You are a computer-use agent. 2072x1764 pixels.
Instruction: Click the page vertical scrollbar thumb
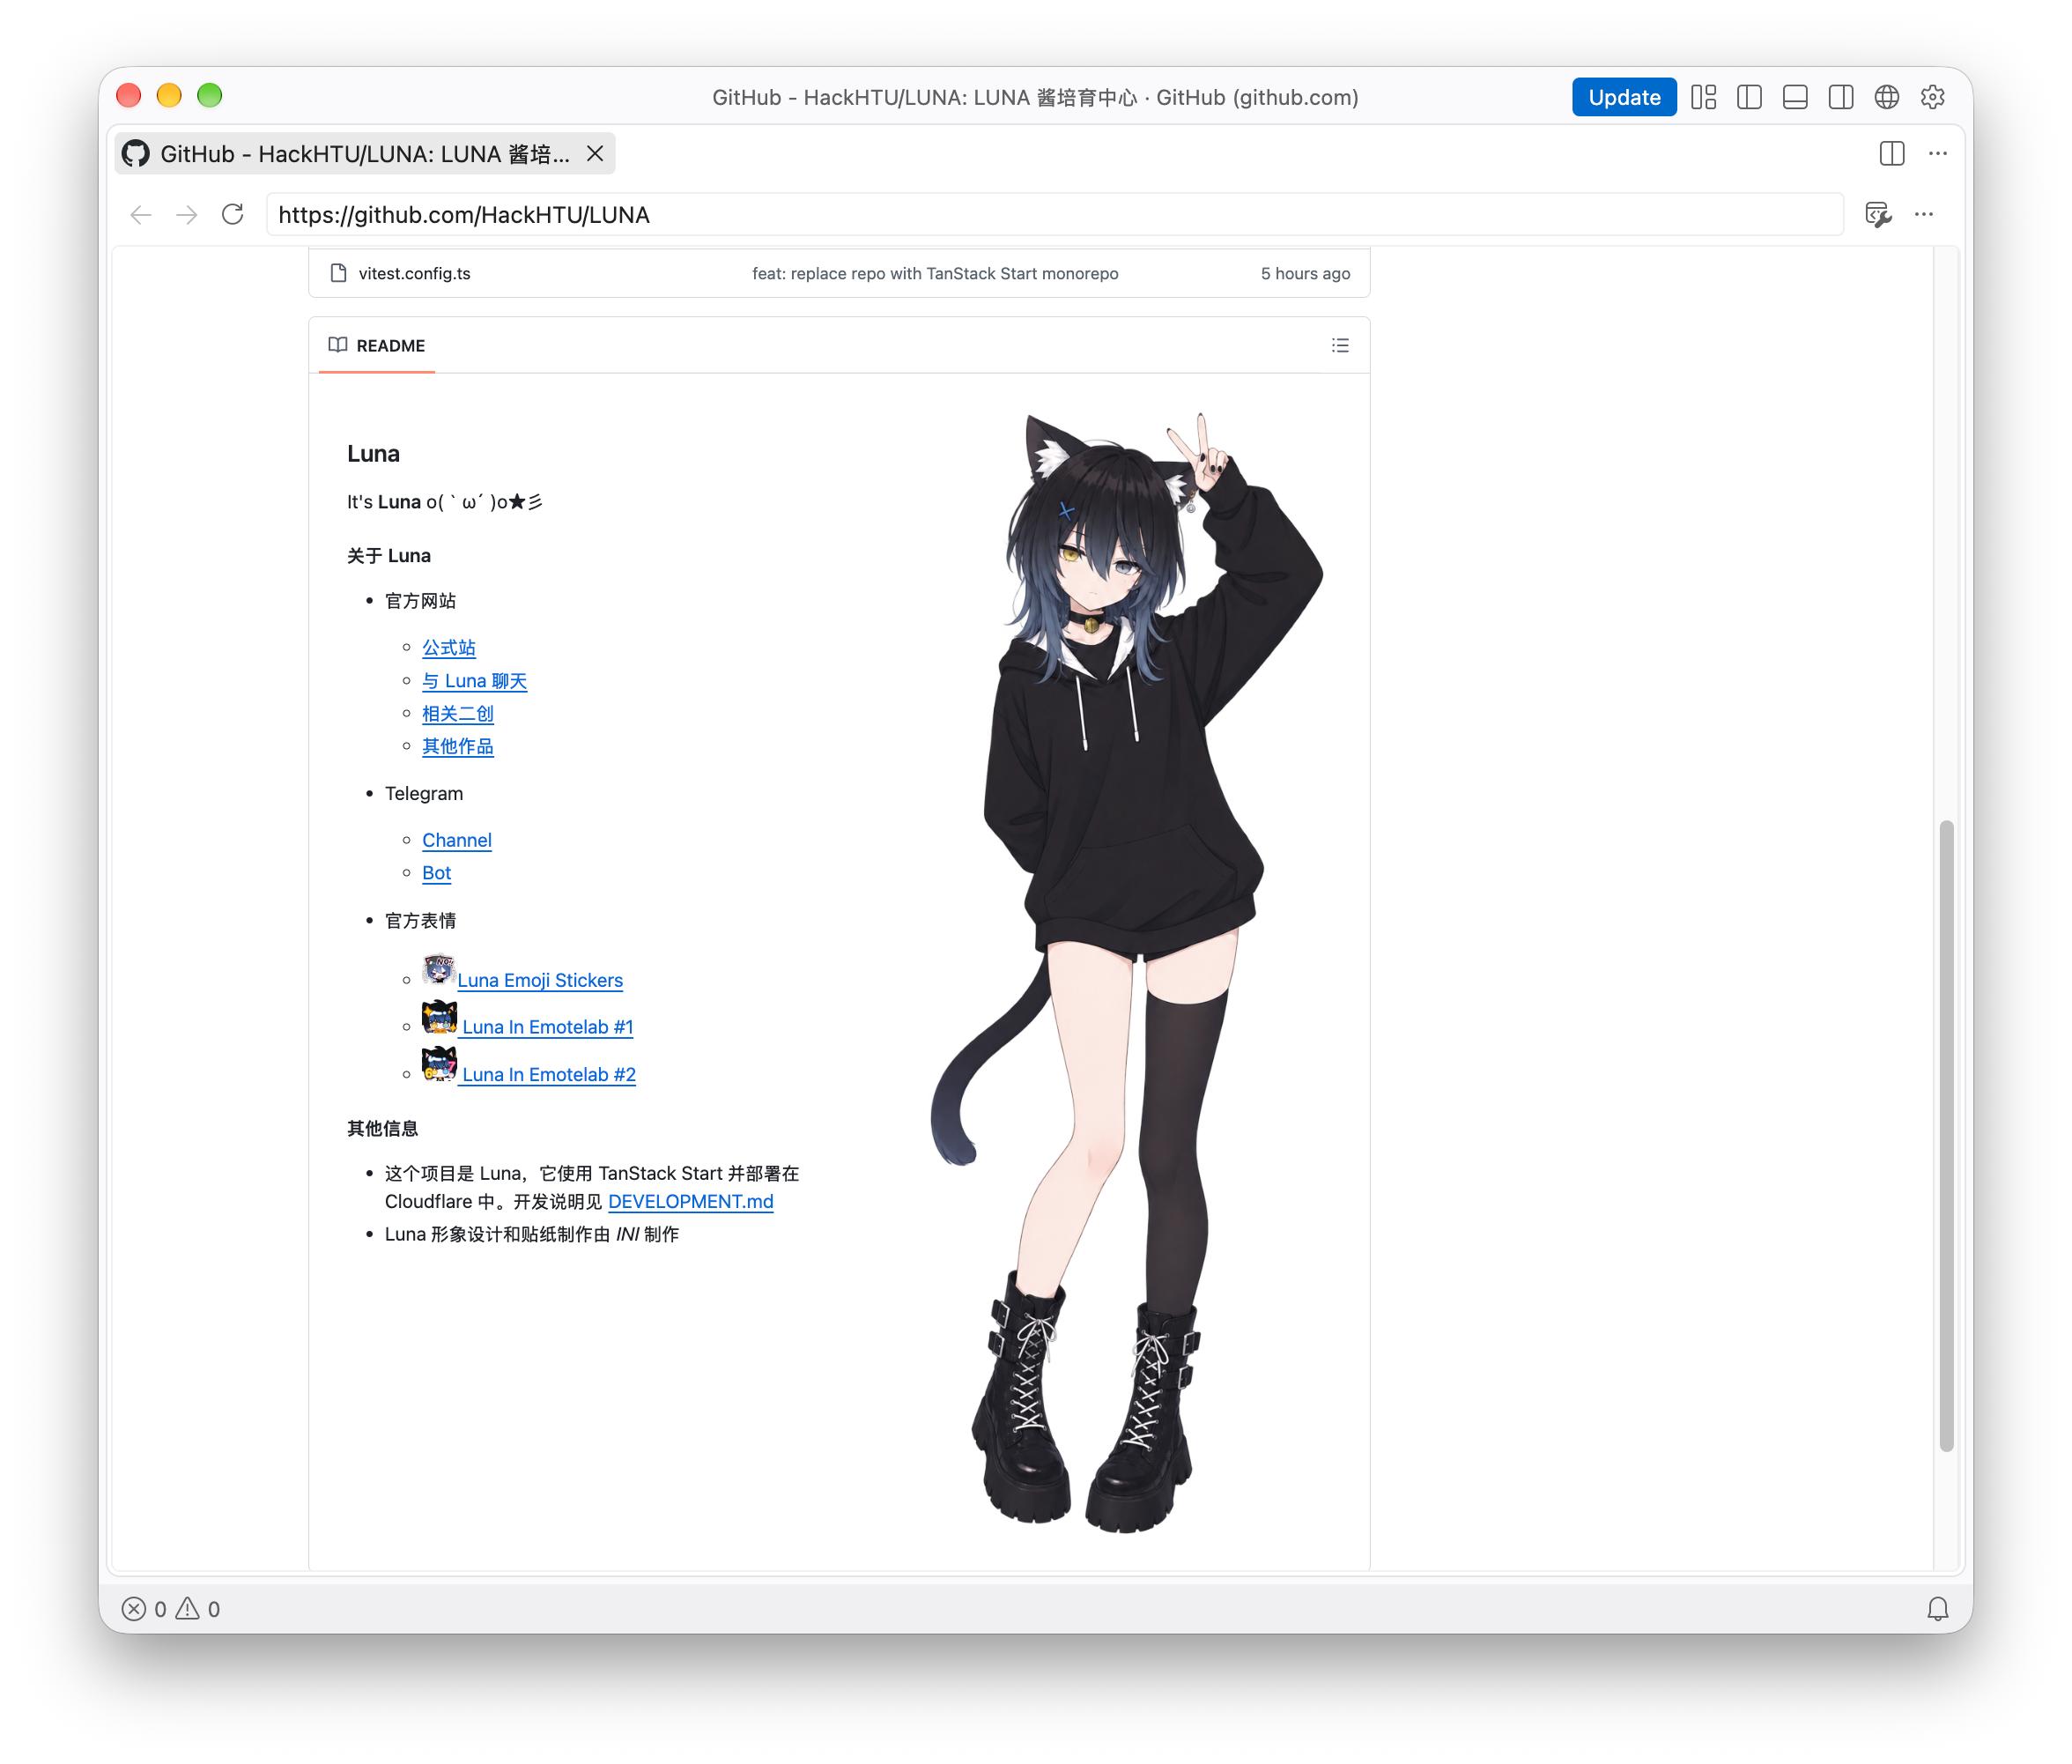tap(1946, 1135)
